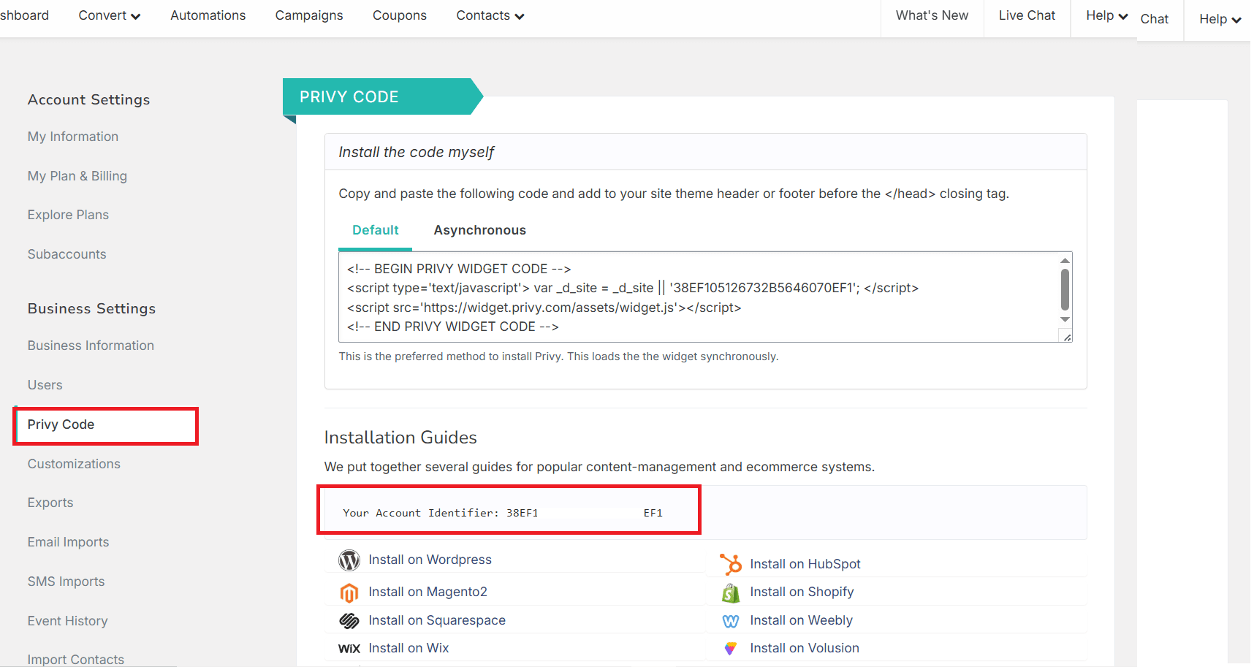Click the Magento2 logo icon

tap(349, 592)
